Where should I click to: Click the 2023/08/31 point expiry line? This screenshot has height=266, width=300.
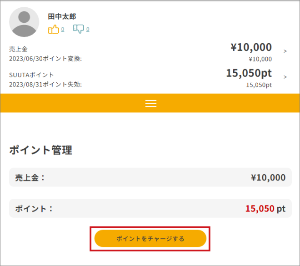pos(45,85)
